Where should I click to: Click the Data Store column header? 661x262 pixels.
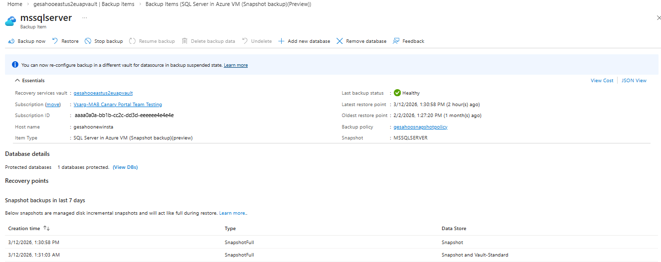click(x=454, y=229)
